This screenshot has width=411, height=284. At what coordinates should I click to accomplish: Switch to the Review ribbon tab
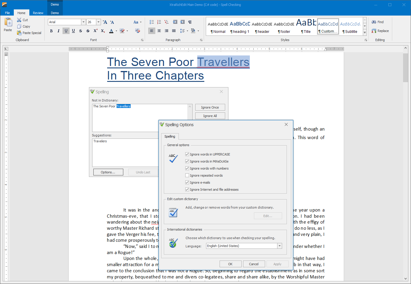click(x=38, y=13)
